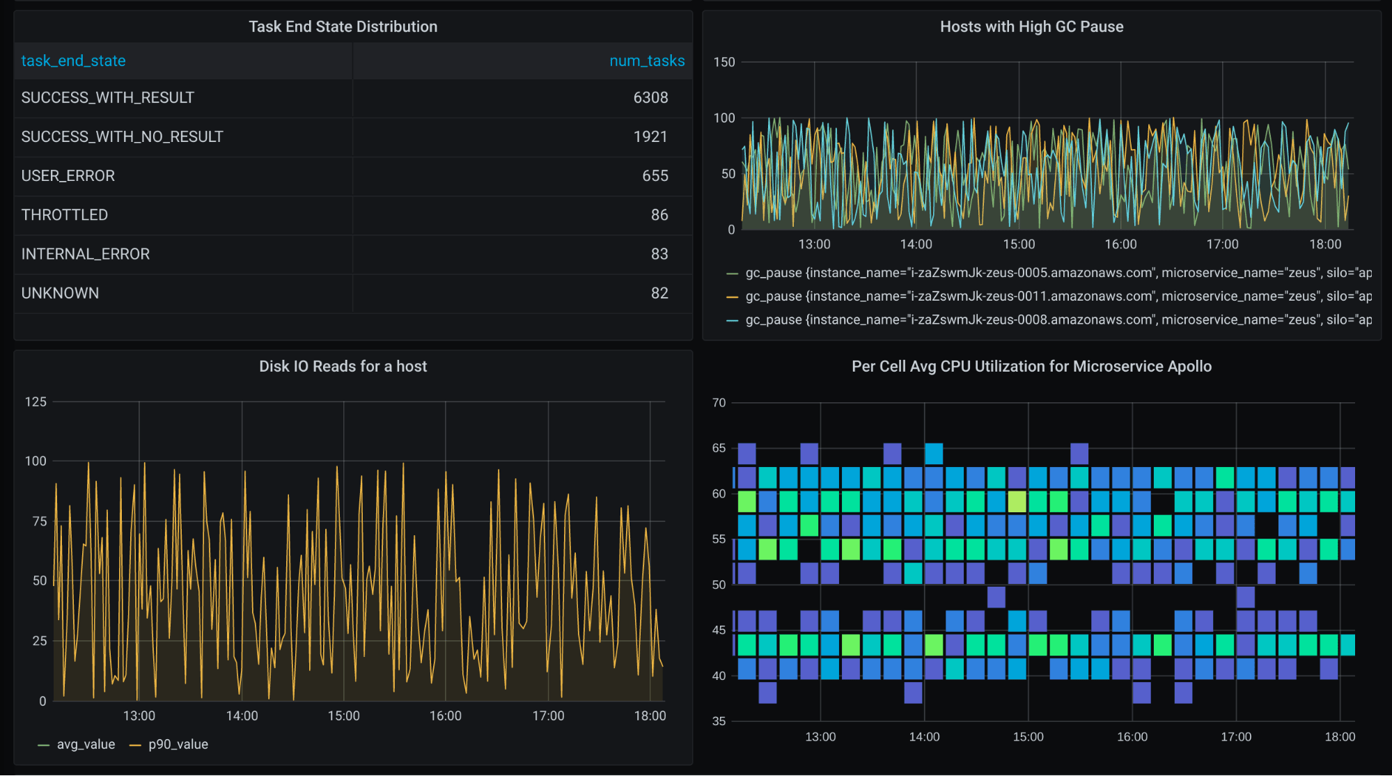Open the Disk IO Reads for a host panel menu
The height and width of the screenshot is (776, 1392).
coord(343,366)
